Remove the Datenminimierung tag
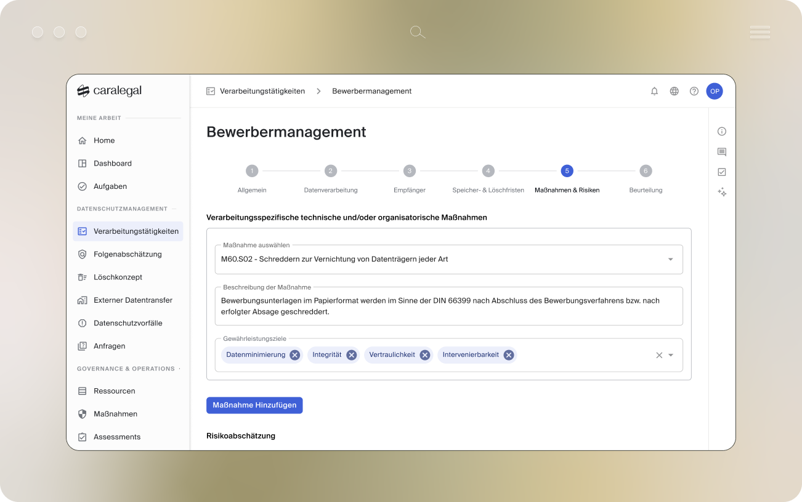 point(294,354)
